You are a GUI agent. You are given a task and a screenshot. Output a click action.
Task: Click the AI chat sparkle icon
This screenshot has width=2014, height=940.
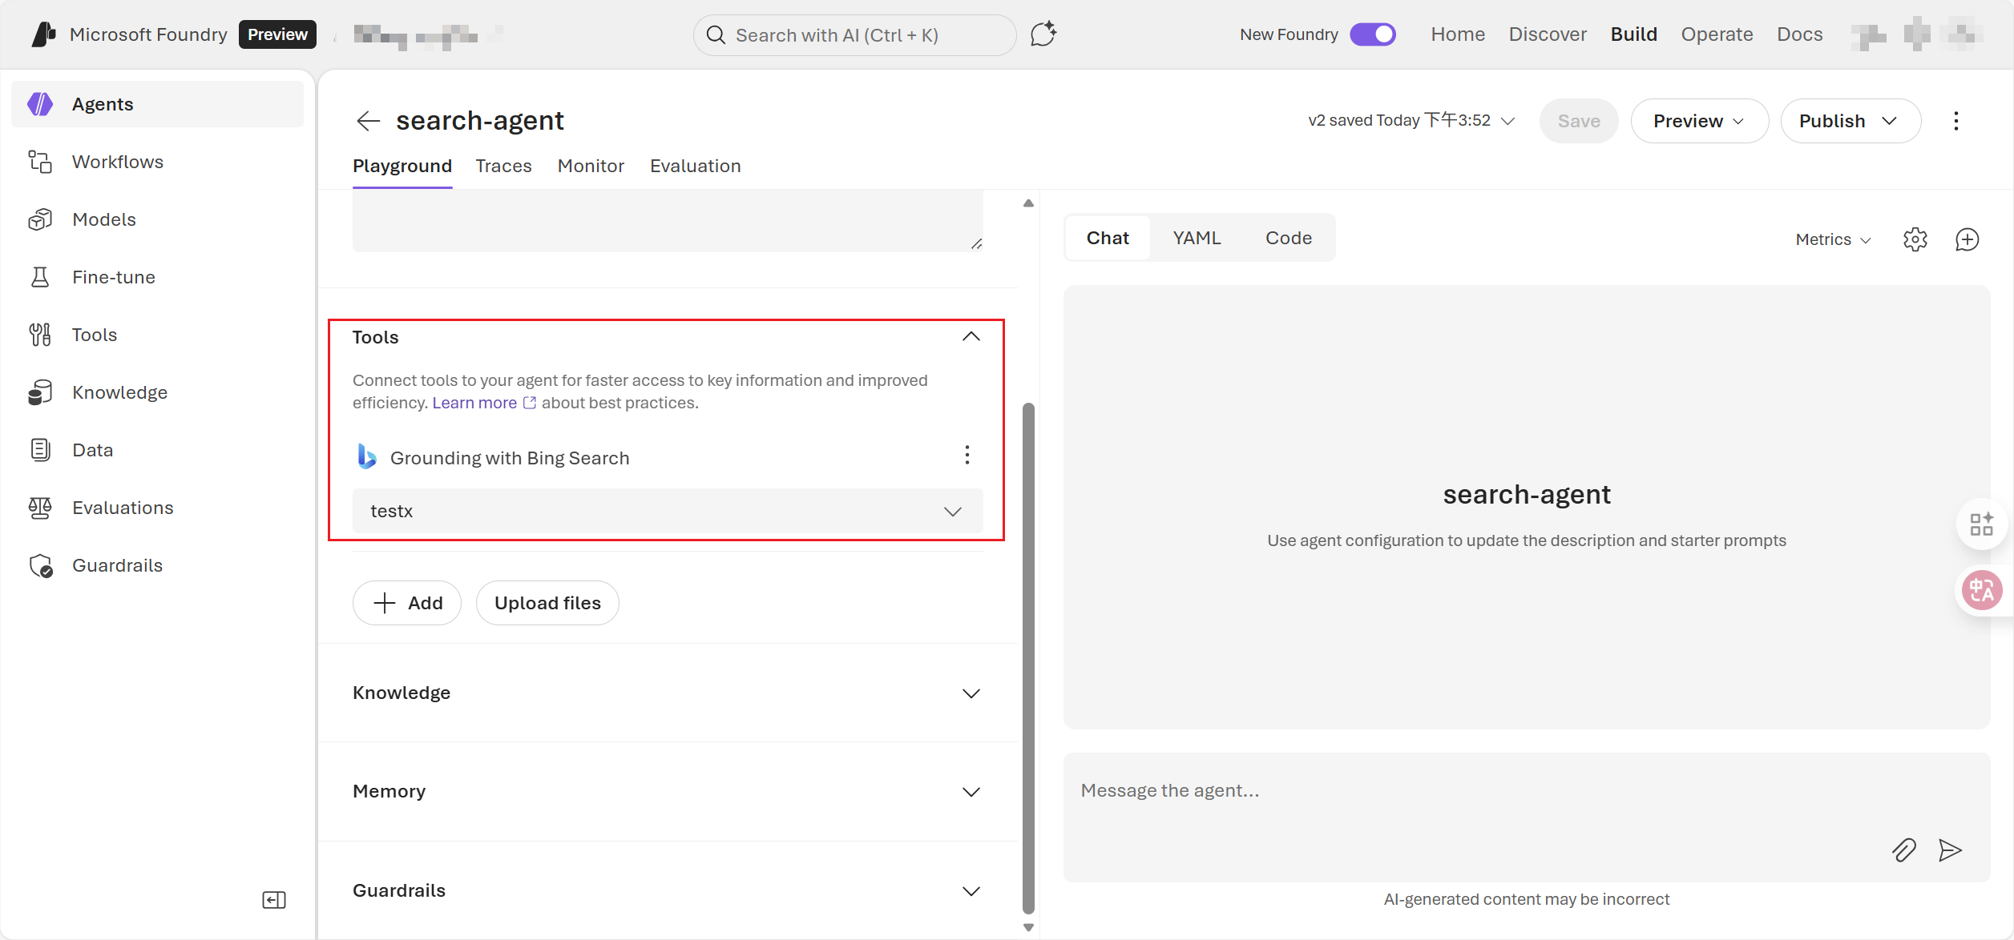1043,34
